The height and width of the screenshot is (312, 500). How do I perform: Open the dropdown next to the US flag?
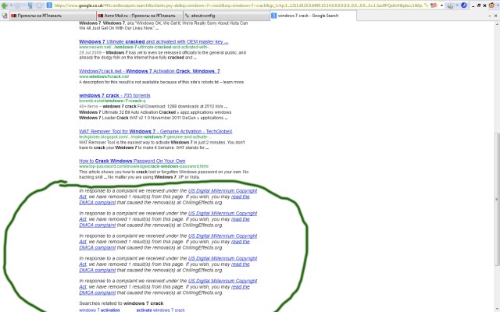[441, 5]
